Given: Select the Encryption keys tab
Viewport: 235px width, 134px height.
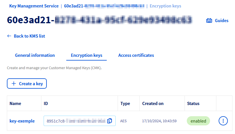Looking at the screenshot, I should pyautogui.click(x=86, y=55).
